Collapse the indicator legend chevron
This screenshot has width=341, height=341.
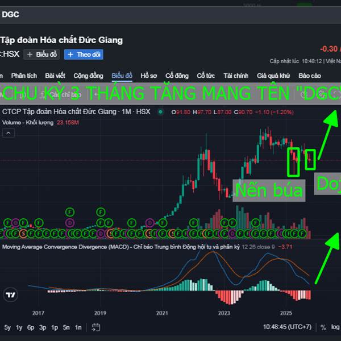point(9,133)
